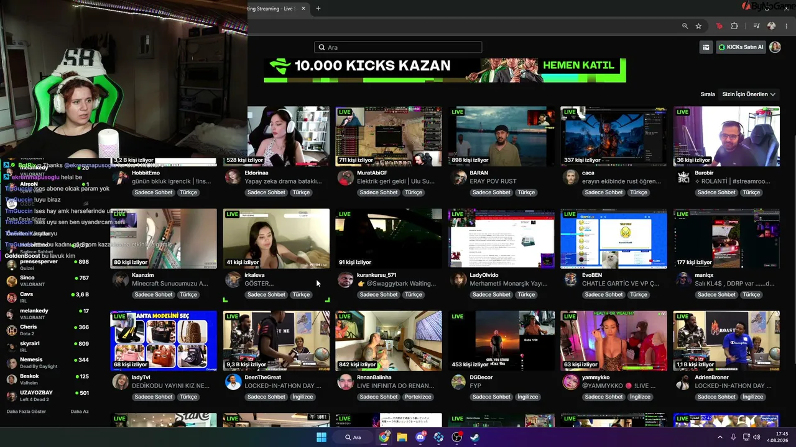Open a new browser tab
The height and width of the screenshot is (447, 796).
point(318,8)
